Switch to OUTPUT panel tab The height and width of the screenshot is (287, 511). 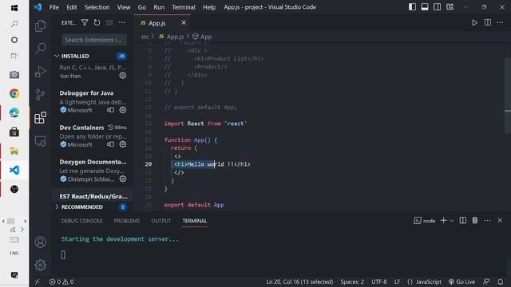tap(161, 221)
